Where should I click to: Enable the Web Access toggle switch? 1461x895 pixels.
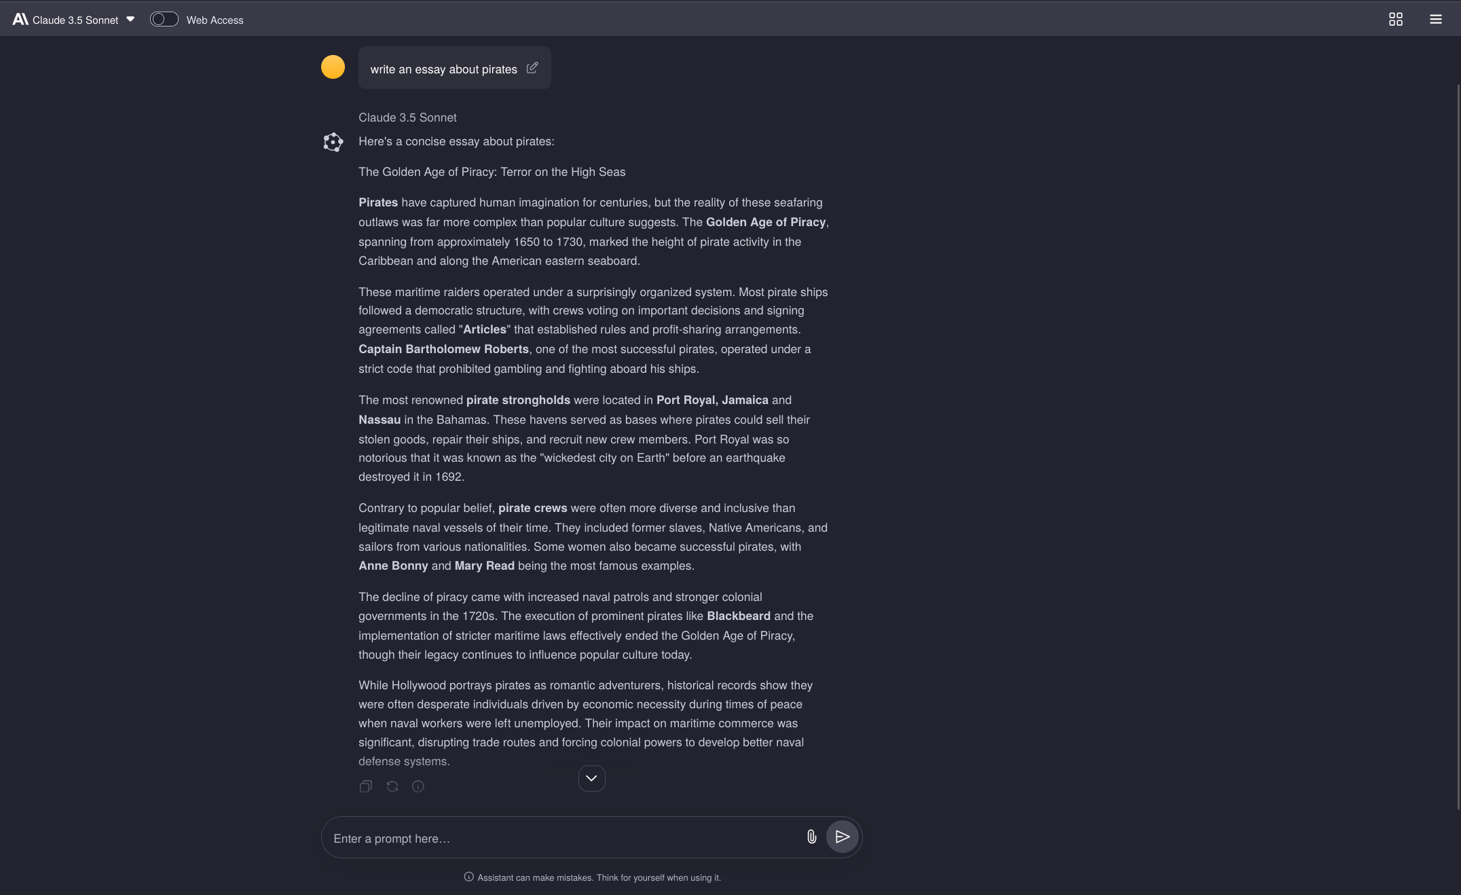(164, 20)
